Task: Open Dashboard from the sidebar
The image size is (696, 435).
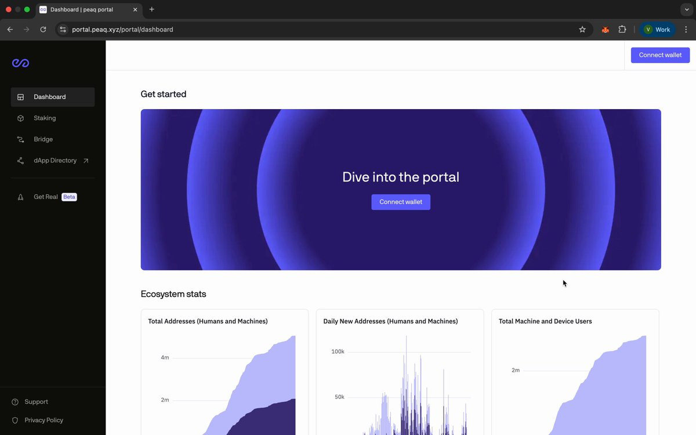Action: point(53,97)
